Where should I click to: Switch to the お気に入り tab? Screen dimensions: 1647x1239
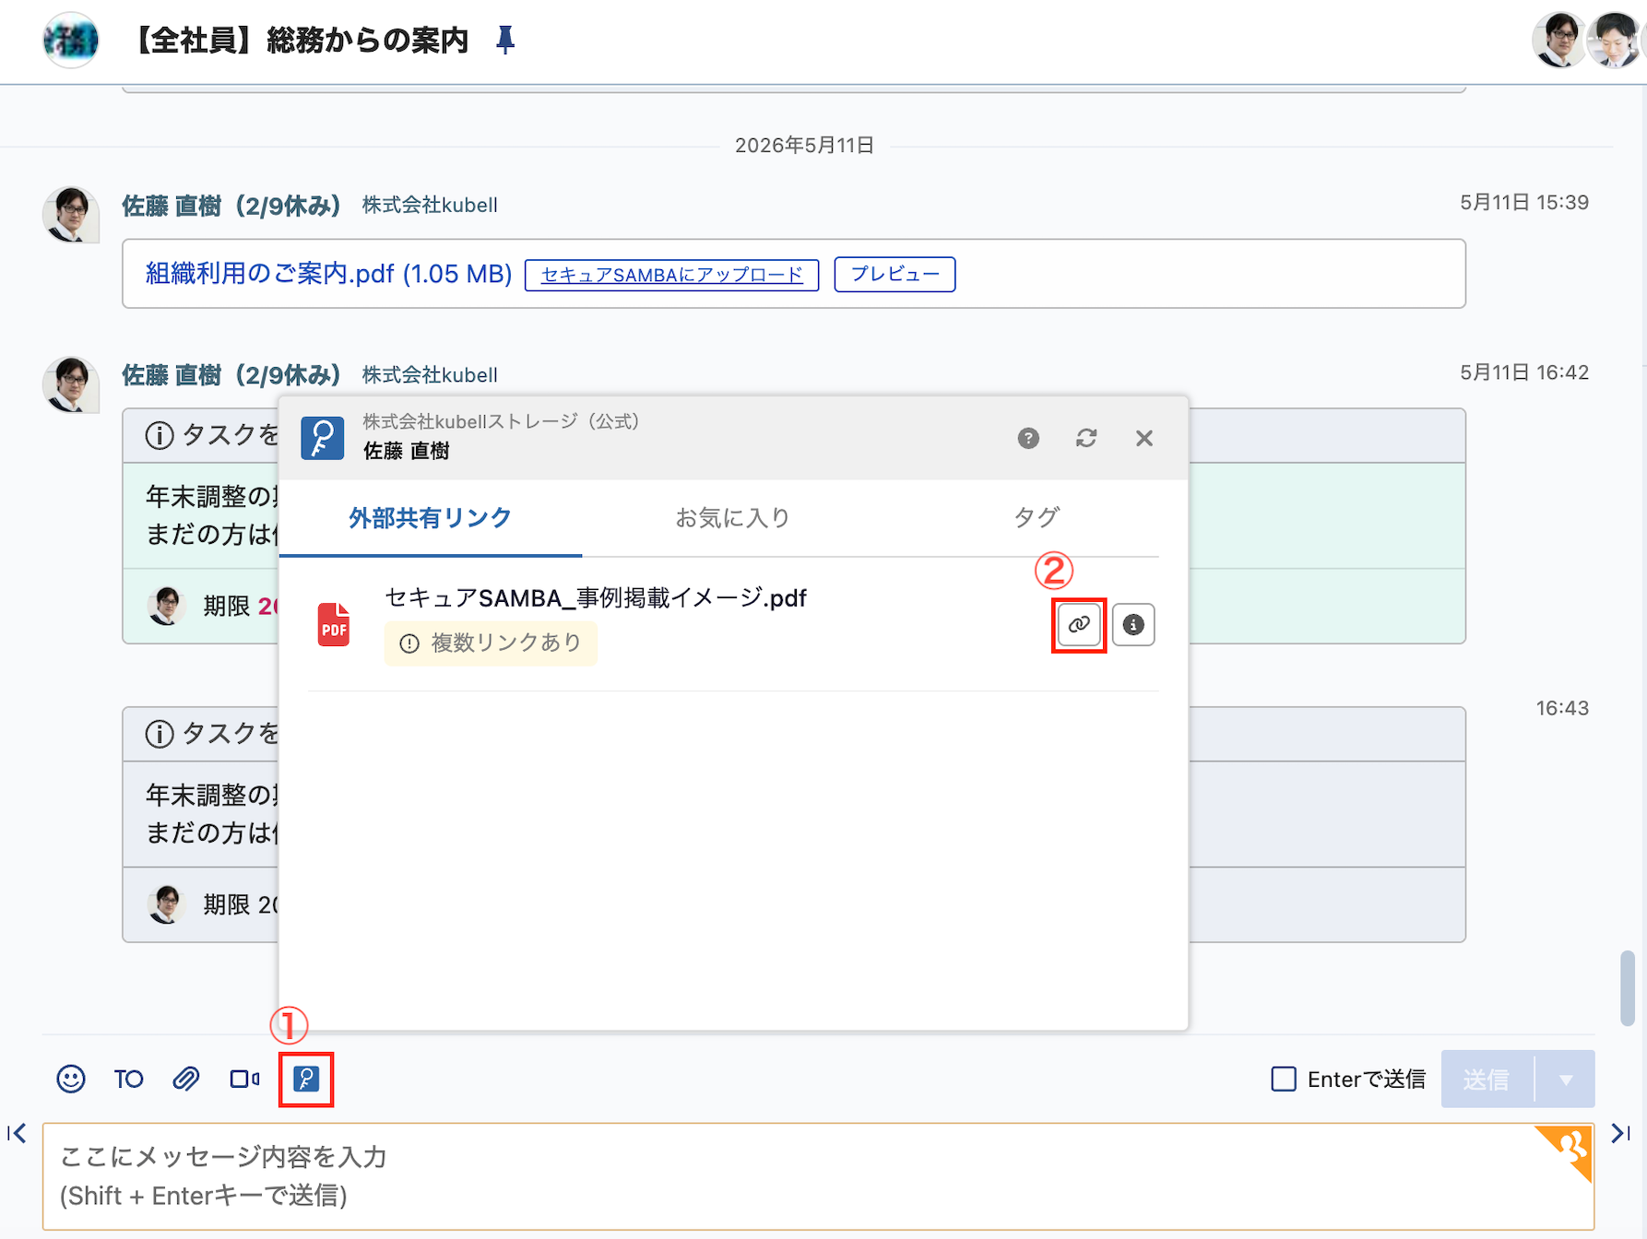coord(733,518)
